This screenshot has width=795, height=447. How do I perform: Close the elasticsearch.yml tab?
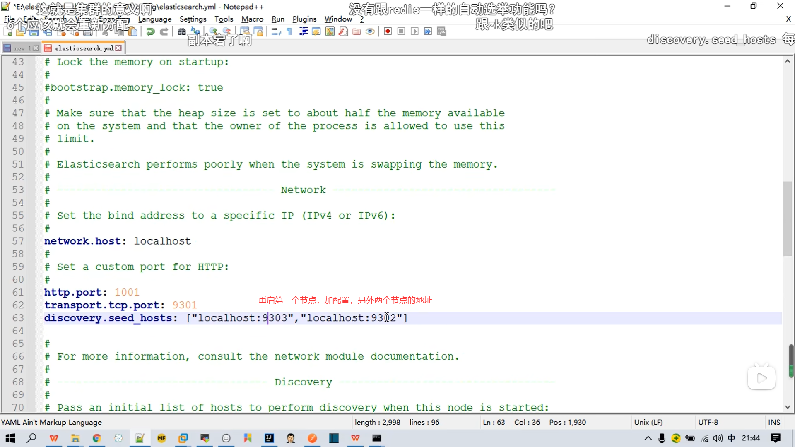(119, 48)
